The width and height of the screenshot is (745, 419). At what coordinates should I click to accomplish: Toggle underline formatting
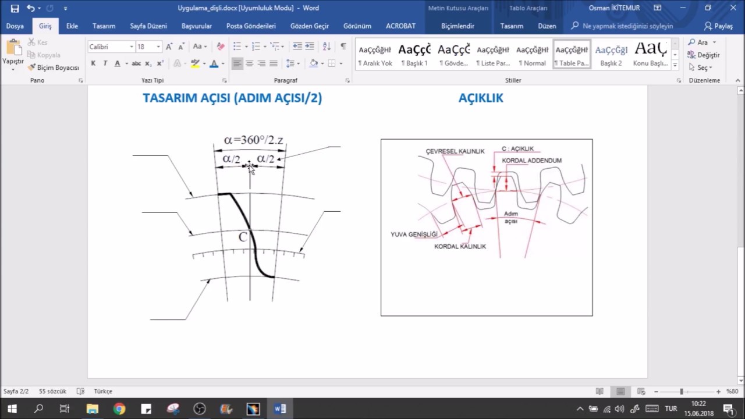118,63
